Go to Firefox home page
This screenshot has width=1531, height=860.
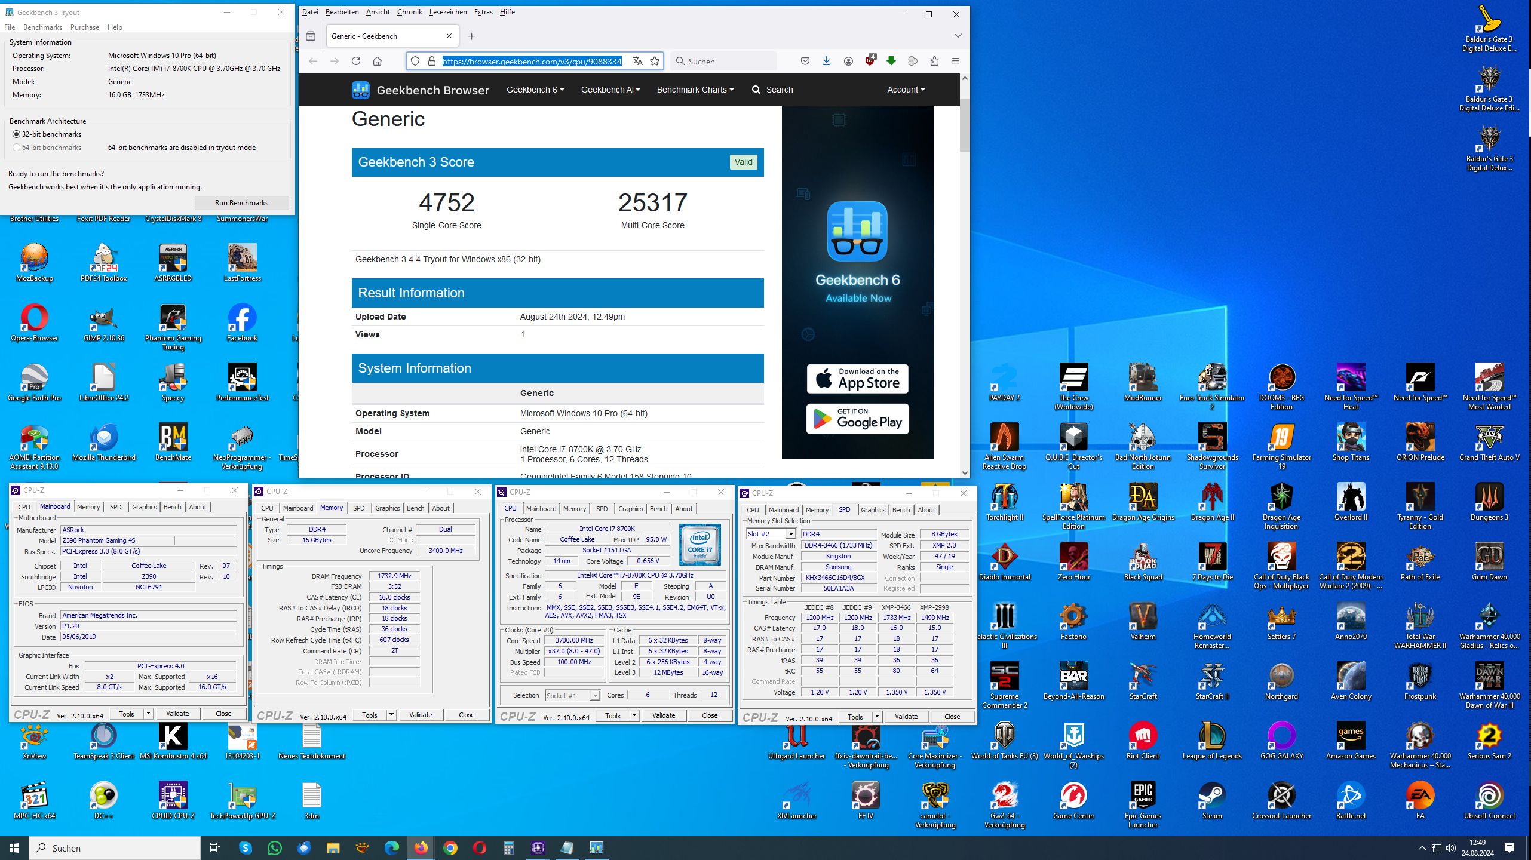(x=377, y=61)
